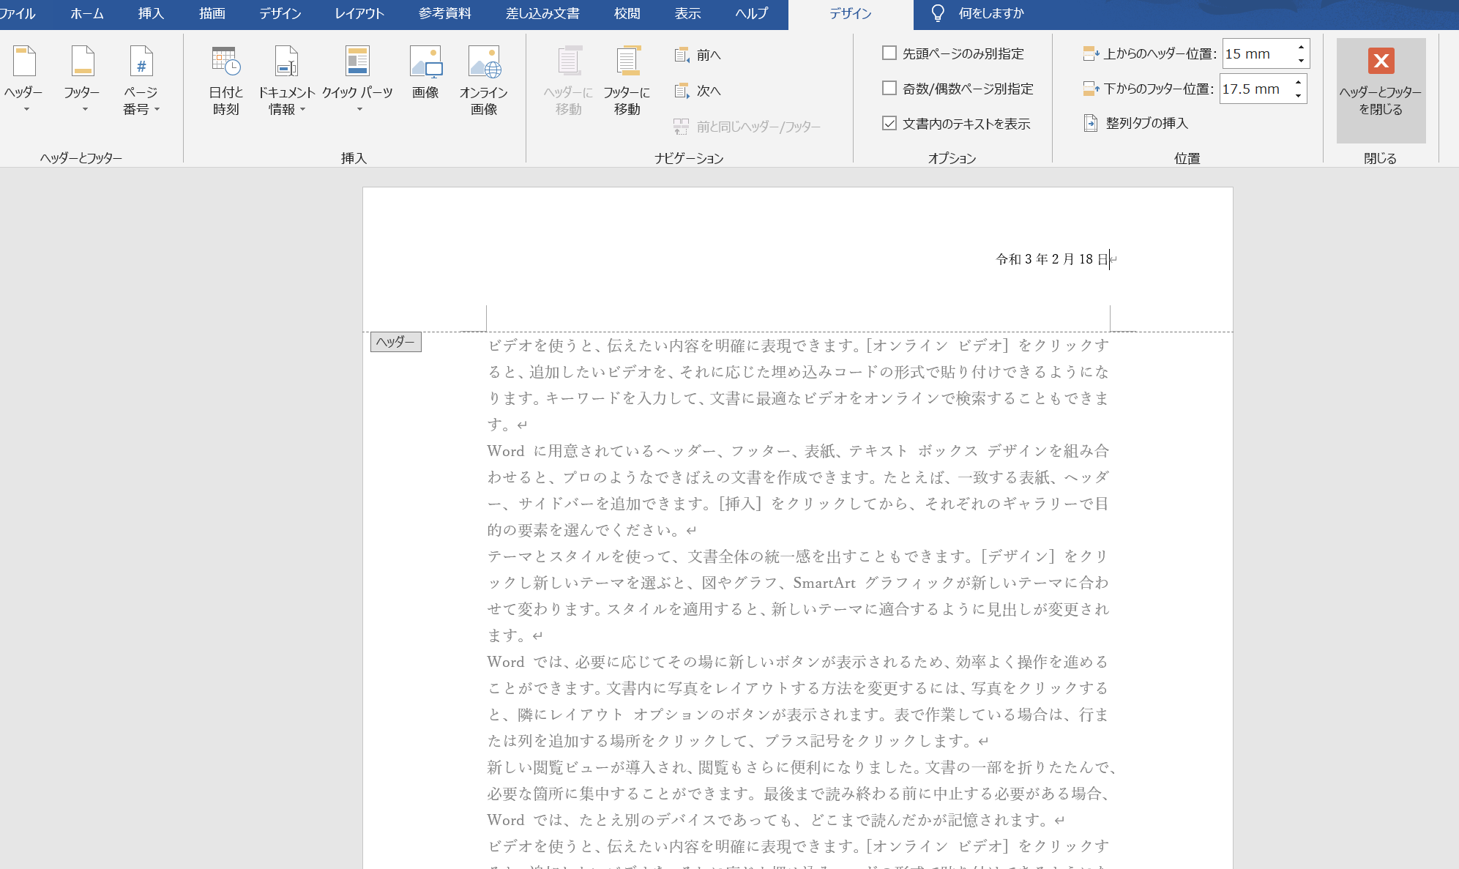Open the ヘッダー gallery icon
Viewport: 1459px width, 869px height.
point(24,61)
